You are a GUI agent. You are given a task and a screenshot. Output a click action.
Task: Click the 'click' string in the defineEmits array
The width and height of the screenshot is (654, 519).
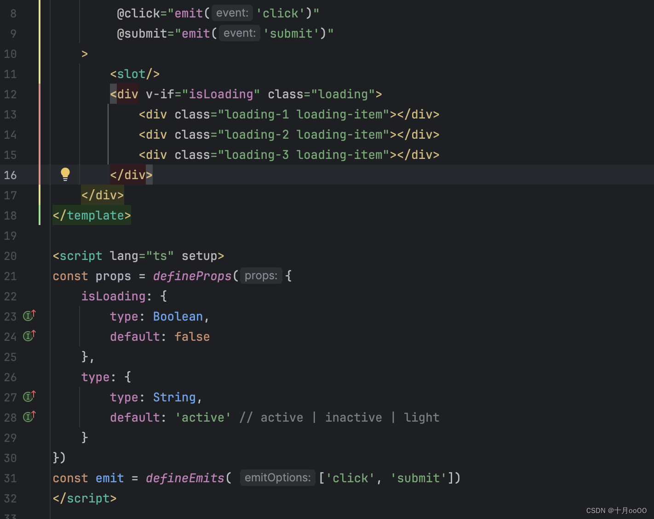coord(350,478)
